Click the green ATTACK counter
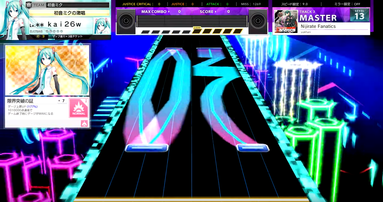Image resolution: width=383 pixels, height=202 pixels. click(217, 4)
